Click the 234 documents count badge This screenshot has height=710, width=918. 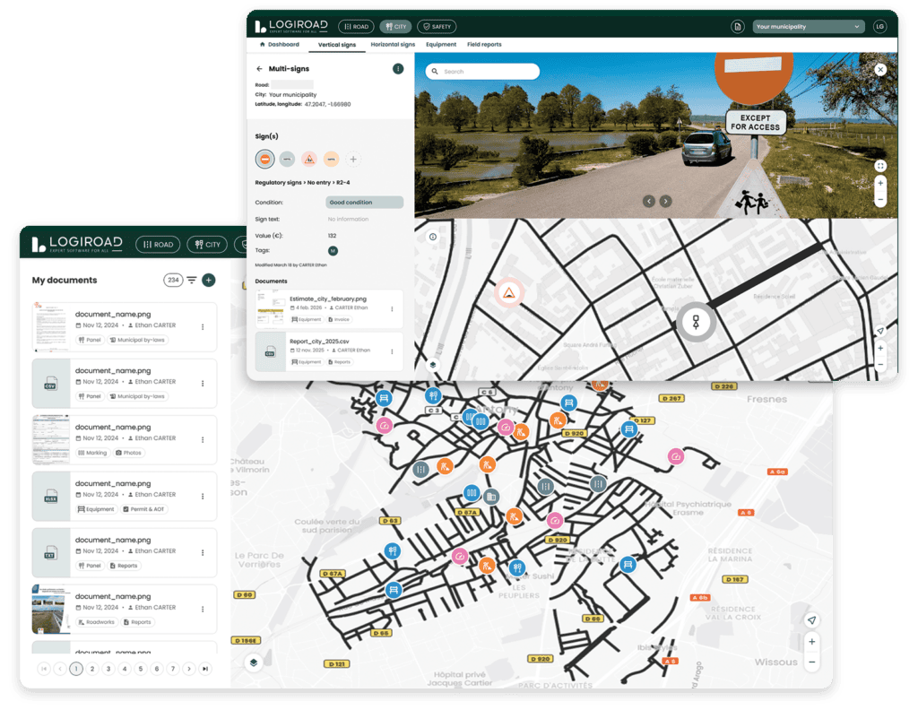[173, 280]
